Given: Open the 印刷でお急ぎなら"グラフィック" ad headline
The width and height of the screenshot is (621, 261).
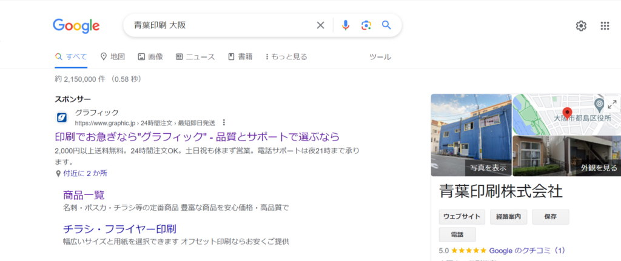Looking at the screenshot, I should [x=197, y=137].
